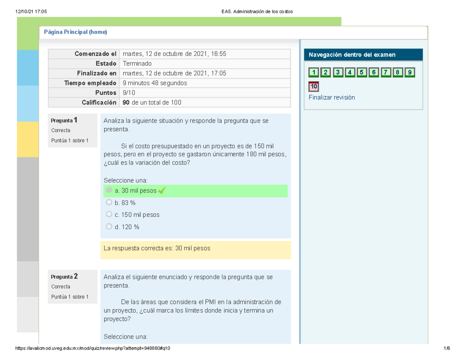This screenshot has width=466, height=360.
Task: Select radio option b. 83 %
Action: tap(109, 202)
